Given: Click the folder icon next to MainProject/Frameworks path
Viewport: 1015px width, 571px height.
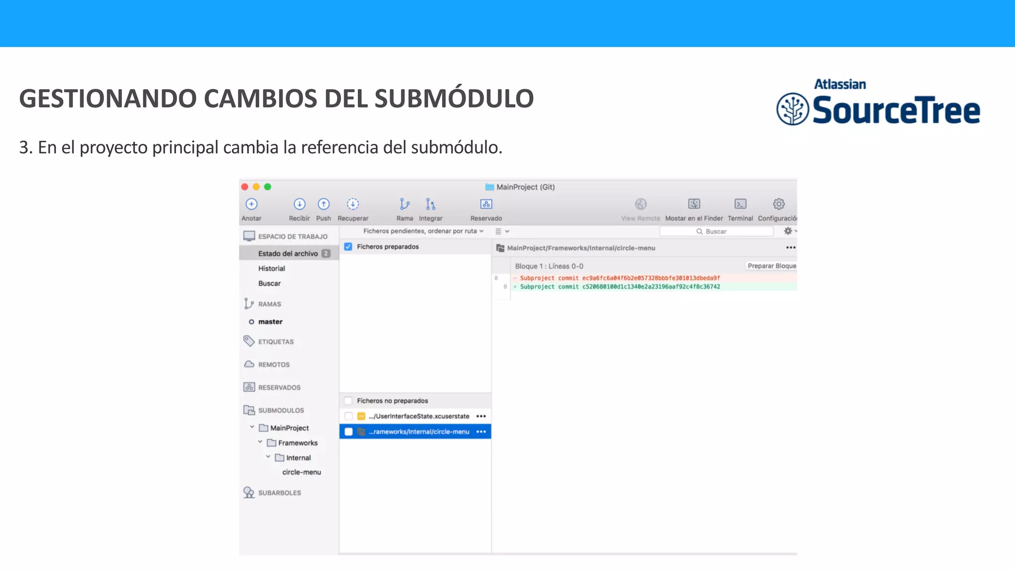Looking at the screenshot, I should pyautogui.click(x=501, y=248).
